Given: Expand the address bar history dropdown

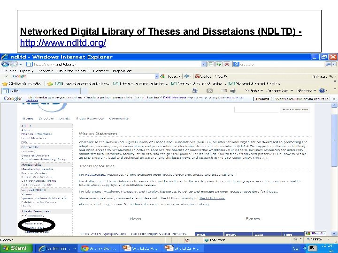Looking at the screenshot, I should pyautogui.click(x=204, y=64).
